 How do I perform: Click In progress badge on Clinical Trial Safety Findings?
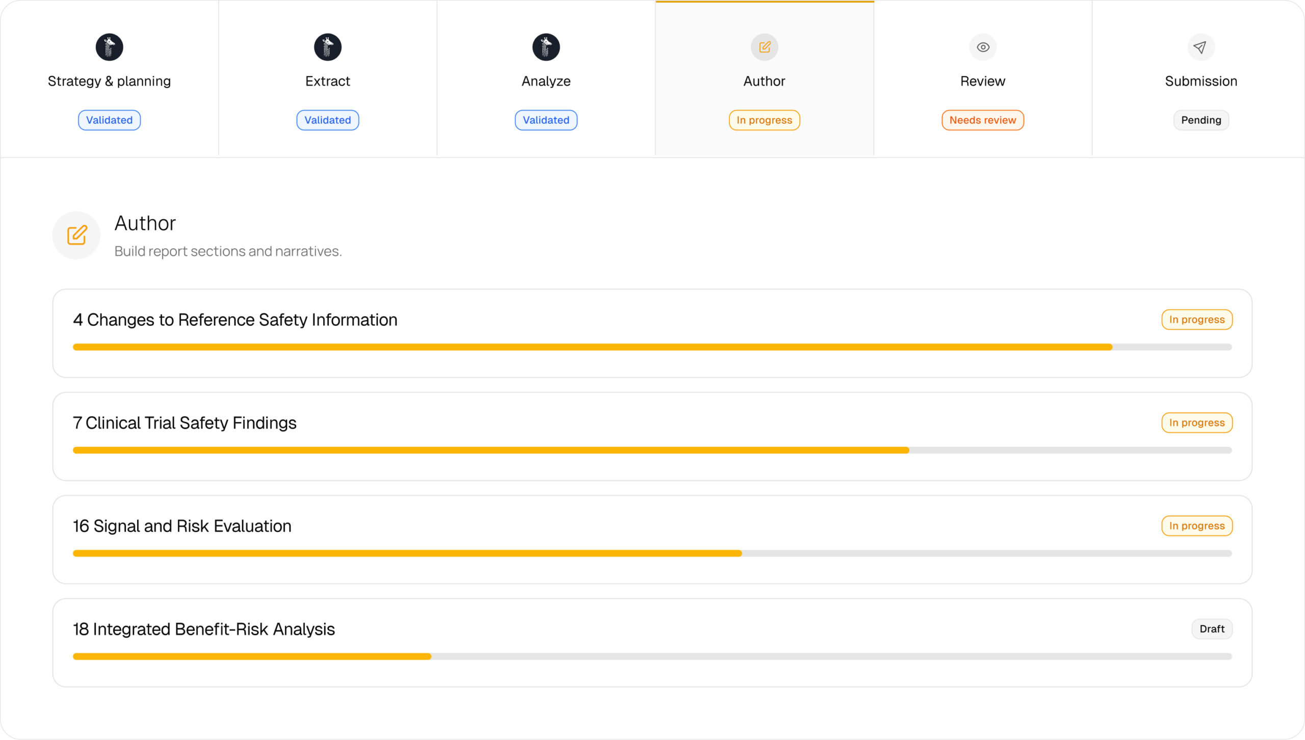click(x=1197, y=423)
